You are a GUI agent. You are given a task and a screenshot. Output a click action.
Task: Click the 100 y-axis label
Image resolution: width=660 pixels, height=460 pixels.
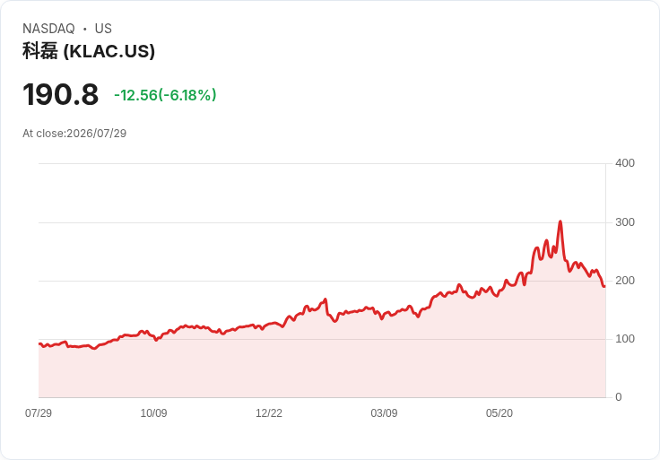click(625, 339)
